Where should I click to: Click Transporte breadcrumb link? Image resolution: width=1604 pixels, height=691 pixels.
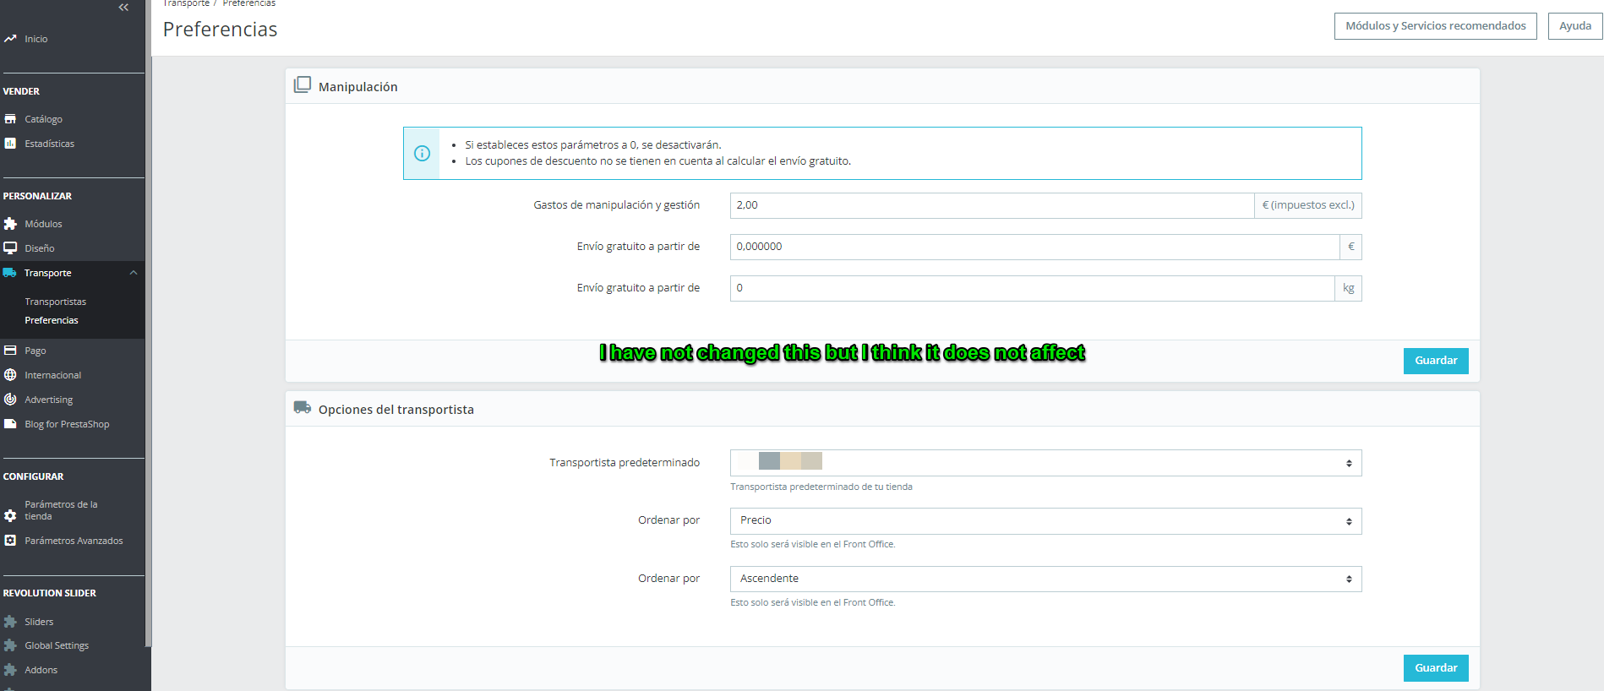click(x=186, y=3)
